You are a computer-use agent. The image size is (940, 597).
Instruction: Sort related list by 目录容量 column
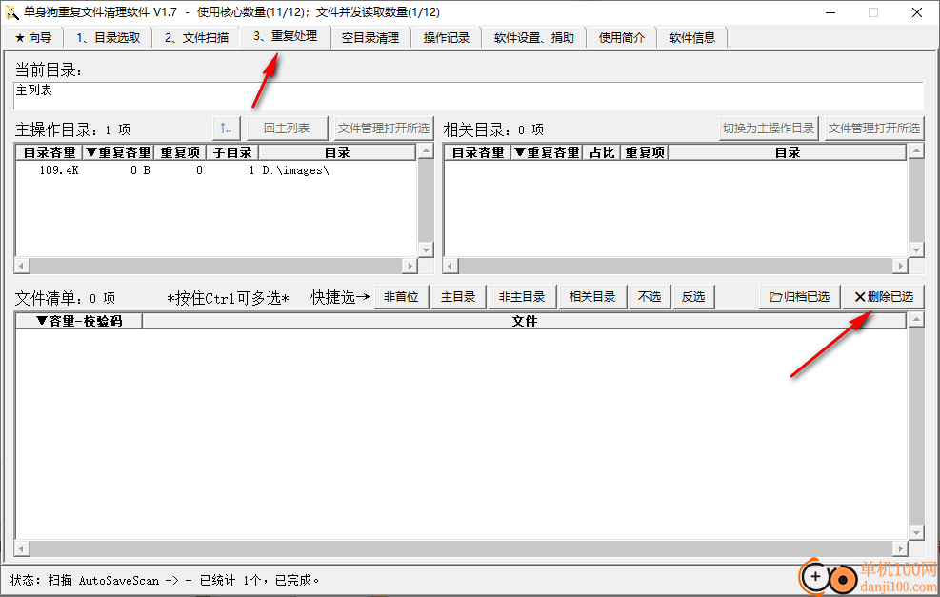point(478,153)
